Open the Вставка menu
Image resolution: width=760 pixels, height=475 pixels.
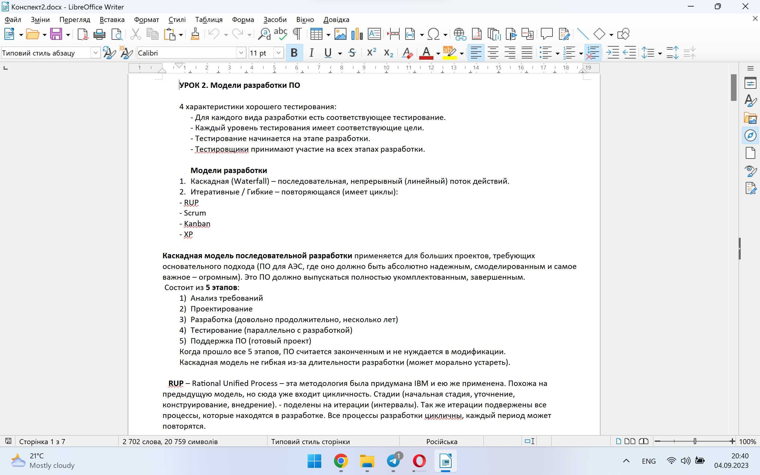pos(112,20)
